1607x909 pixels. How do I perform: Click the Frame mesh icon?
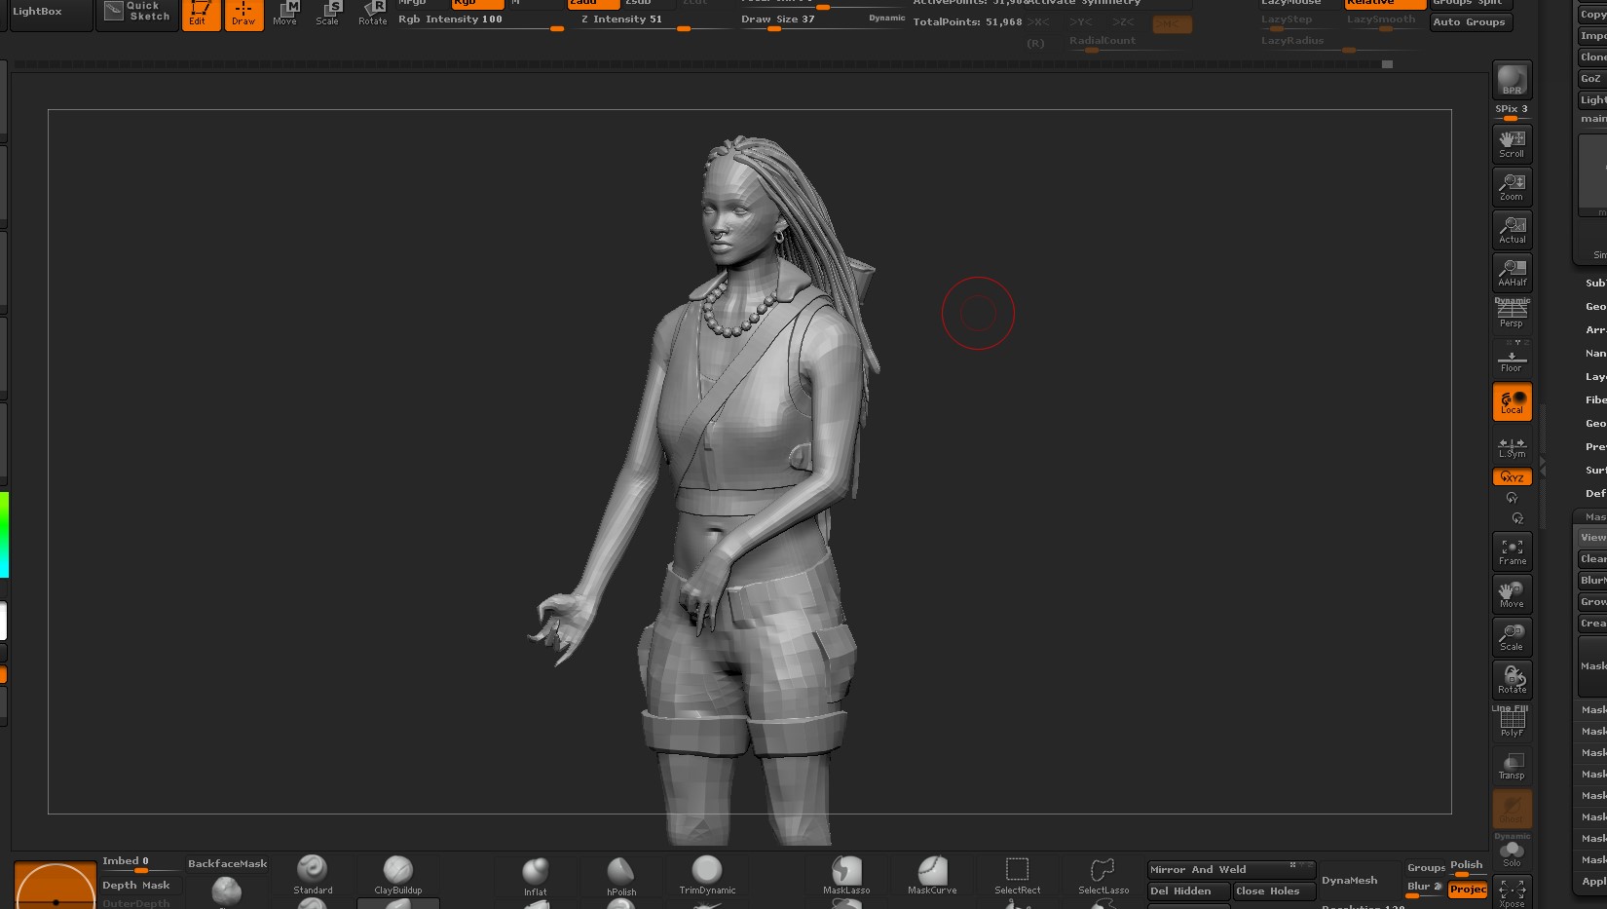click(1512, 551)
